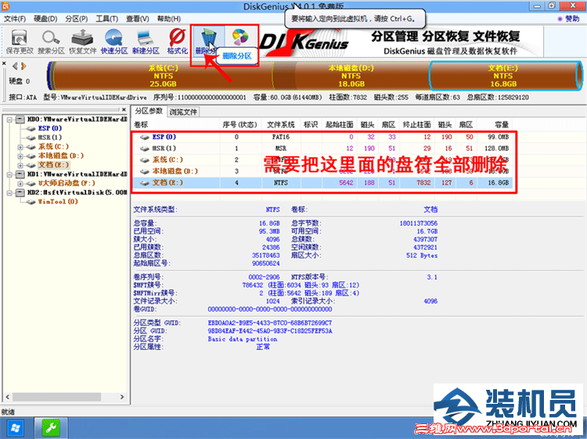This screenshot has width=587, height=439.
Task: Switch to the 分区参数 tab
Action: coord(149,111)
